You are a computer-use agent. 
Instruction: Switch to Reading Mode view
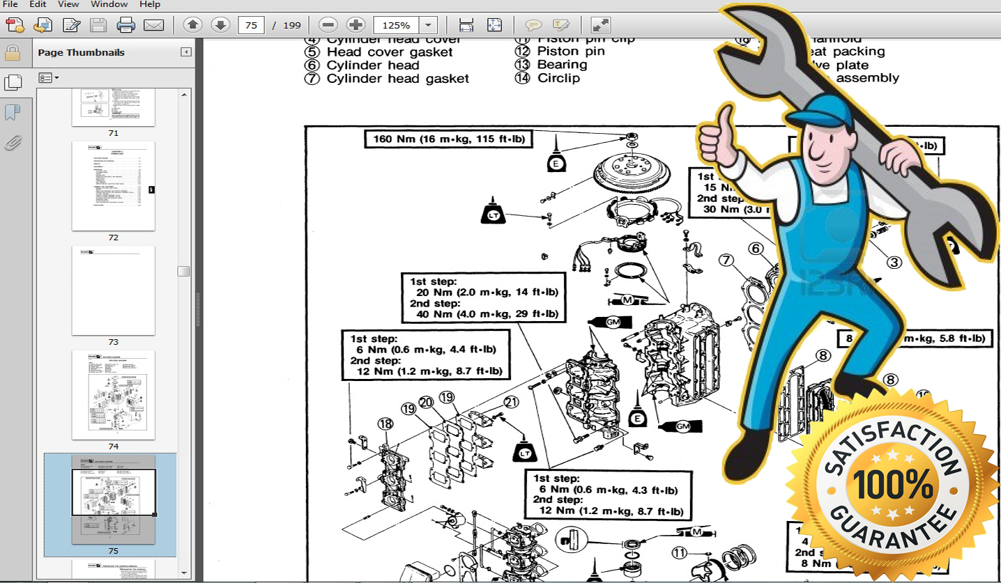(598, 24)
